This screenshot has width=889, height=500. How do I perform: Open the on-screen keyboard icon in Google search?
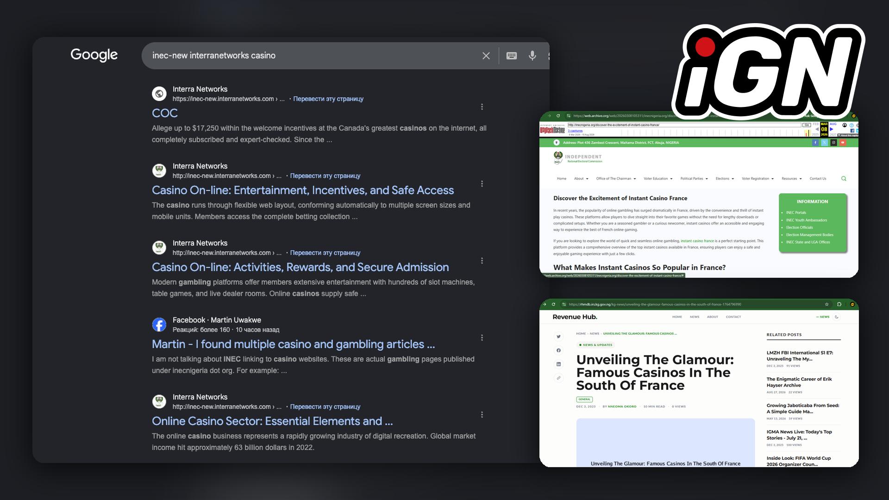click(x=511, y=56)
